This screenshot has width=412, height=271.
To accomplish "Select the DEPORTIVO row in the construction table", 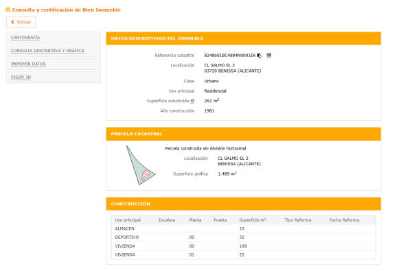I will pyautogui.click(x=243, y=237).
